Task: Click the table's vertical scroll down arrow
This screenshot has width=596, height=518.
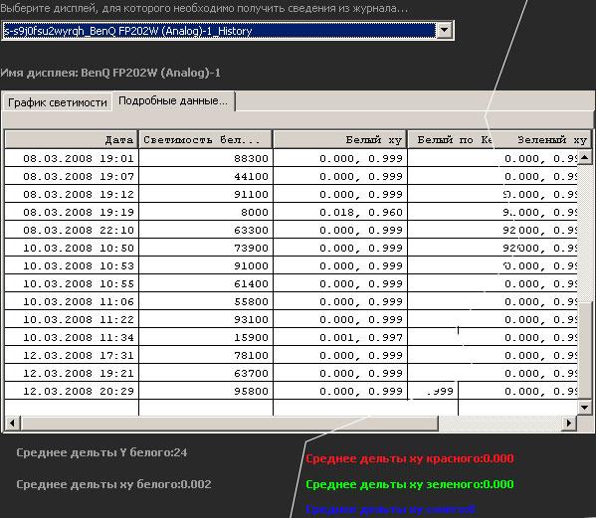Action: click(x=585, y=408)
